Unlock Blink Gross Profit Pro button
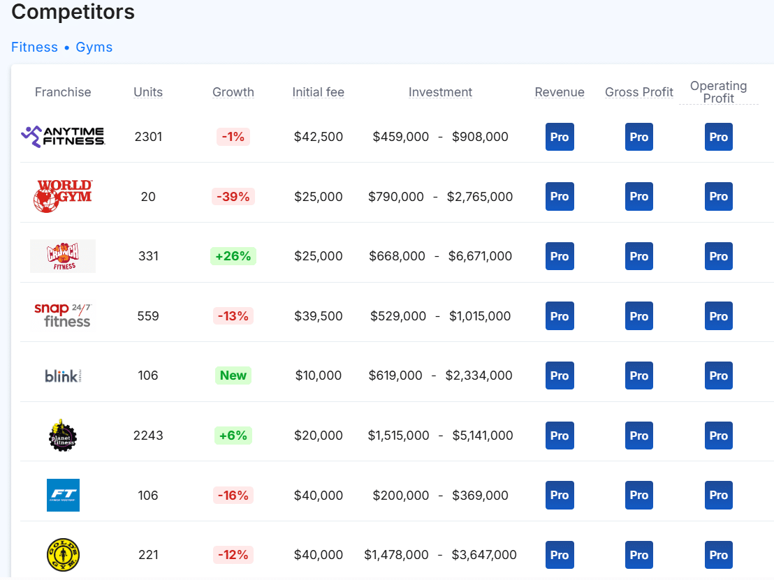 click(638, 375)
